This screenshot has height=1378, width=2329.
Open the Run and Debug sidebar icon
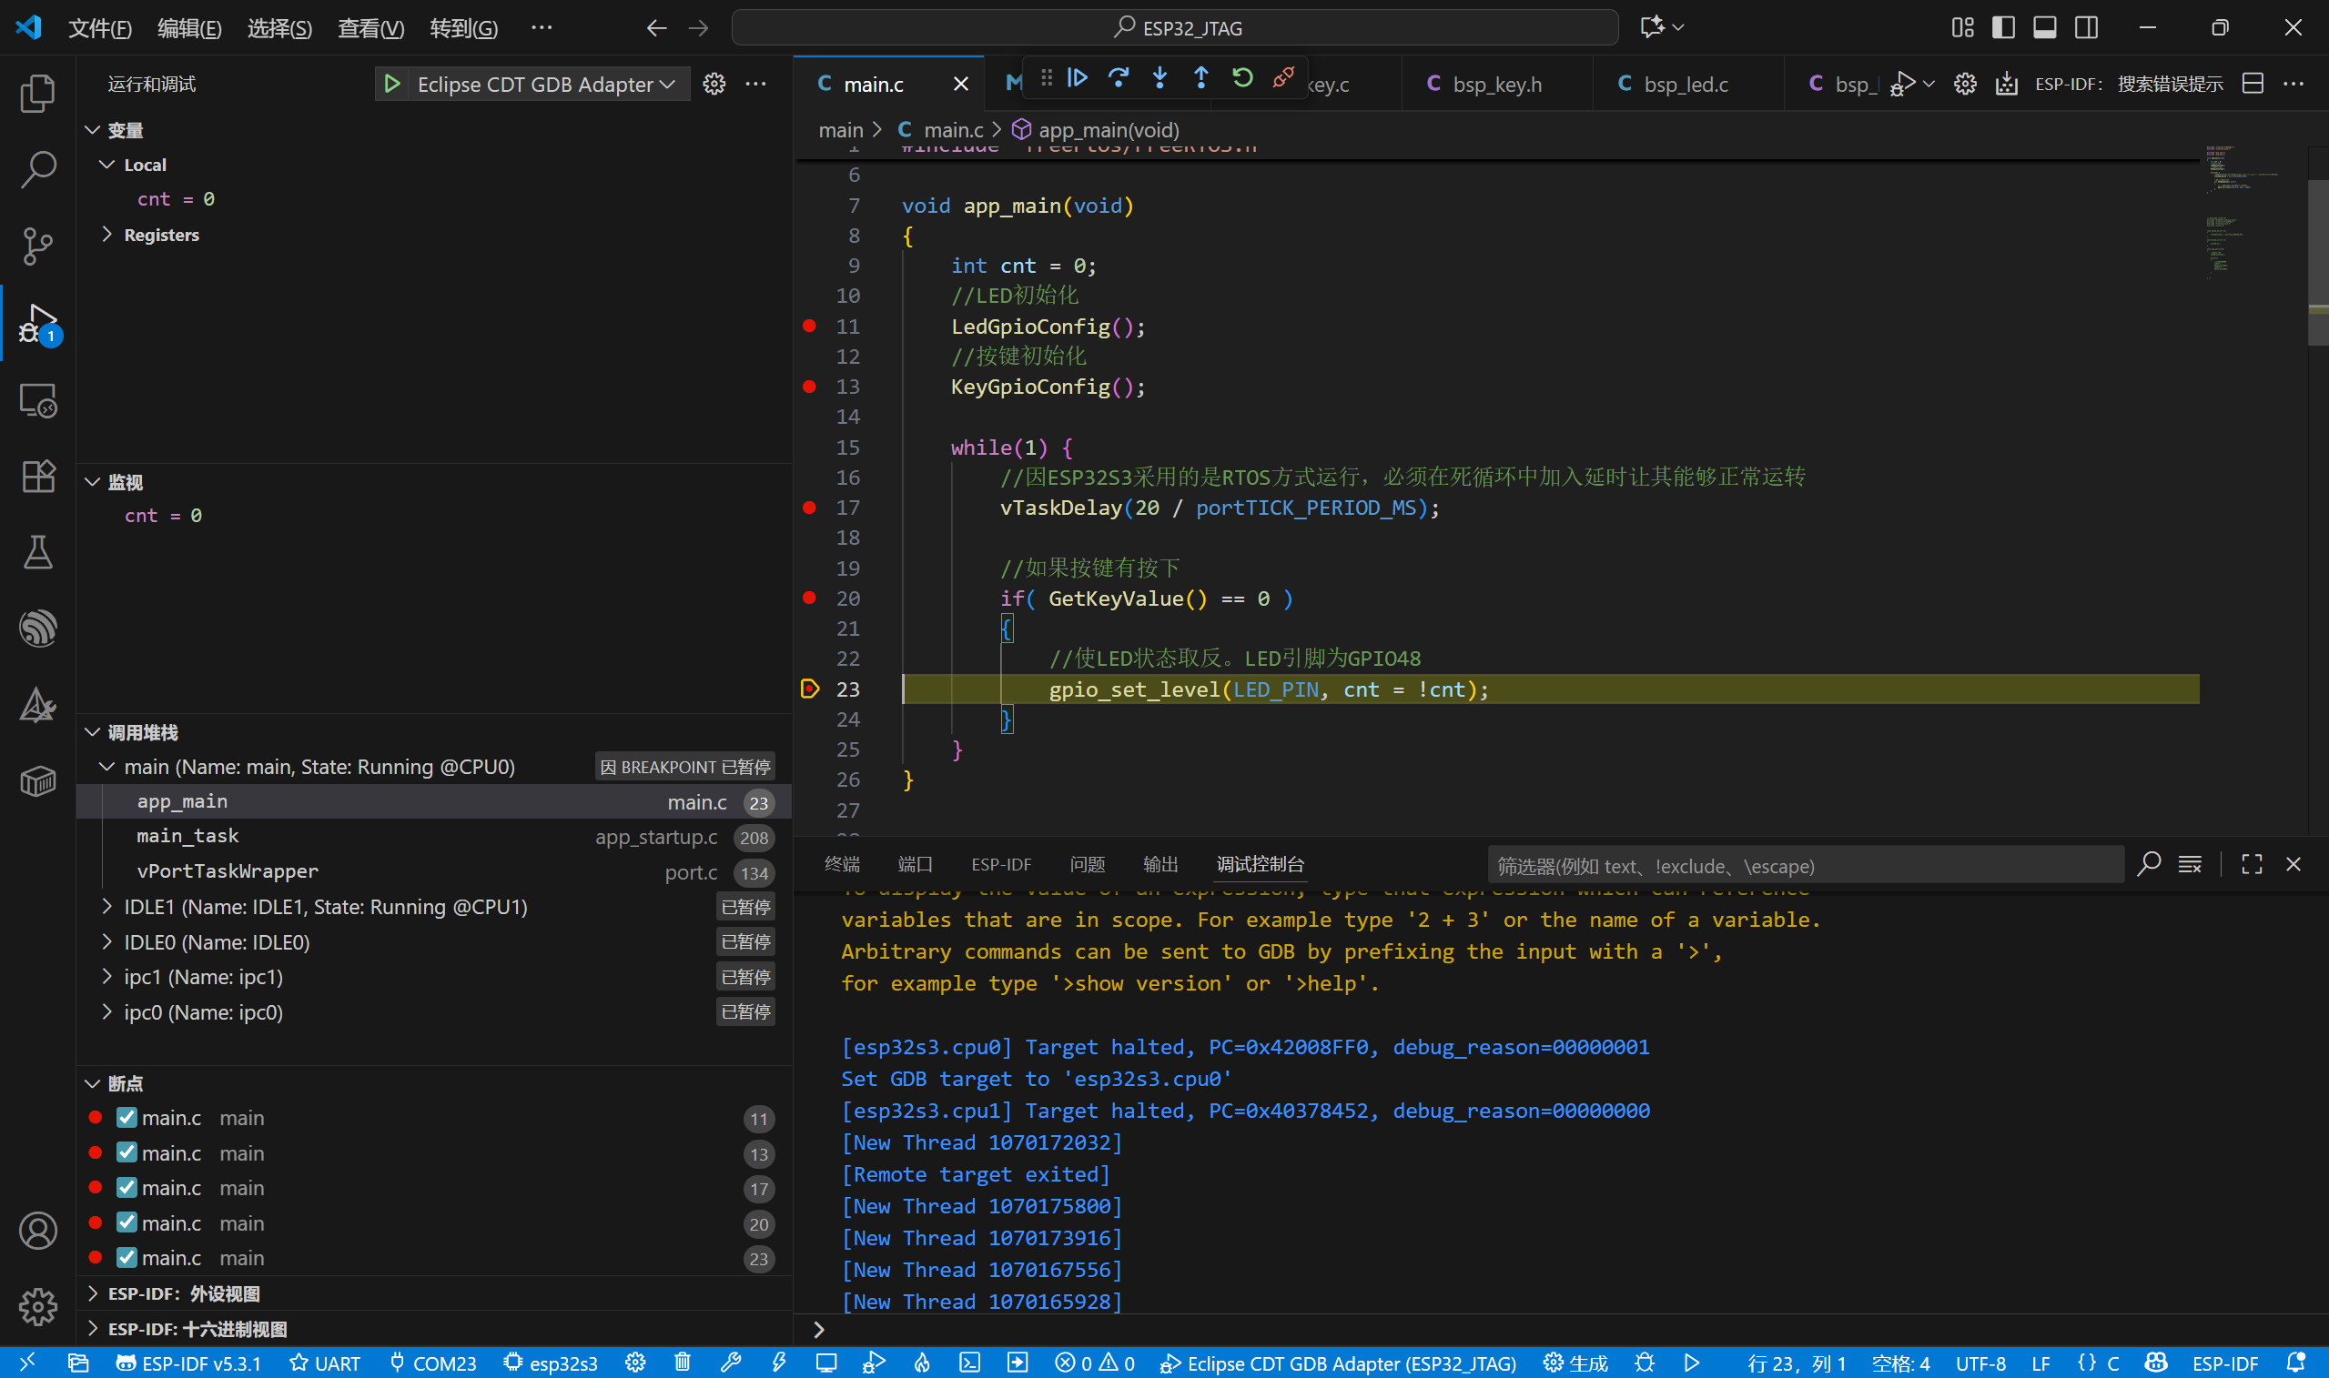click(x=37, y=324)
